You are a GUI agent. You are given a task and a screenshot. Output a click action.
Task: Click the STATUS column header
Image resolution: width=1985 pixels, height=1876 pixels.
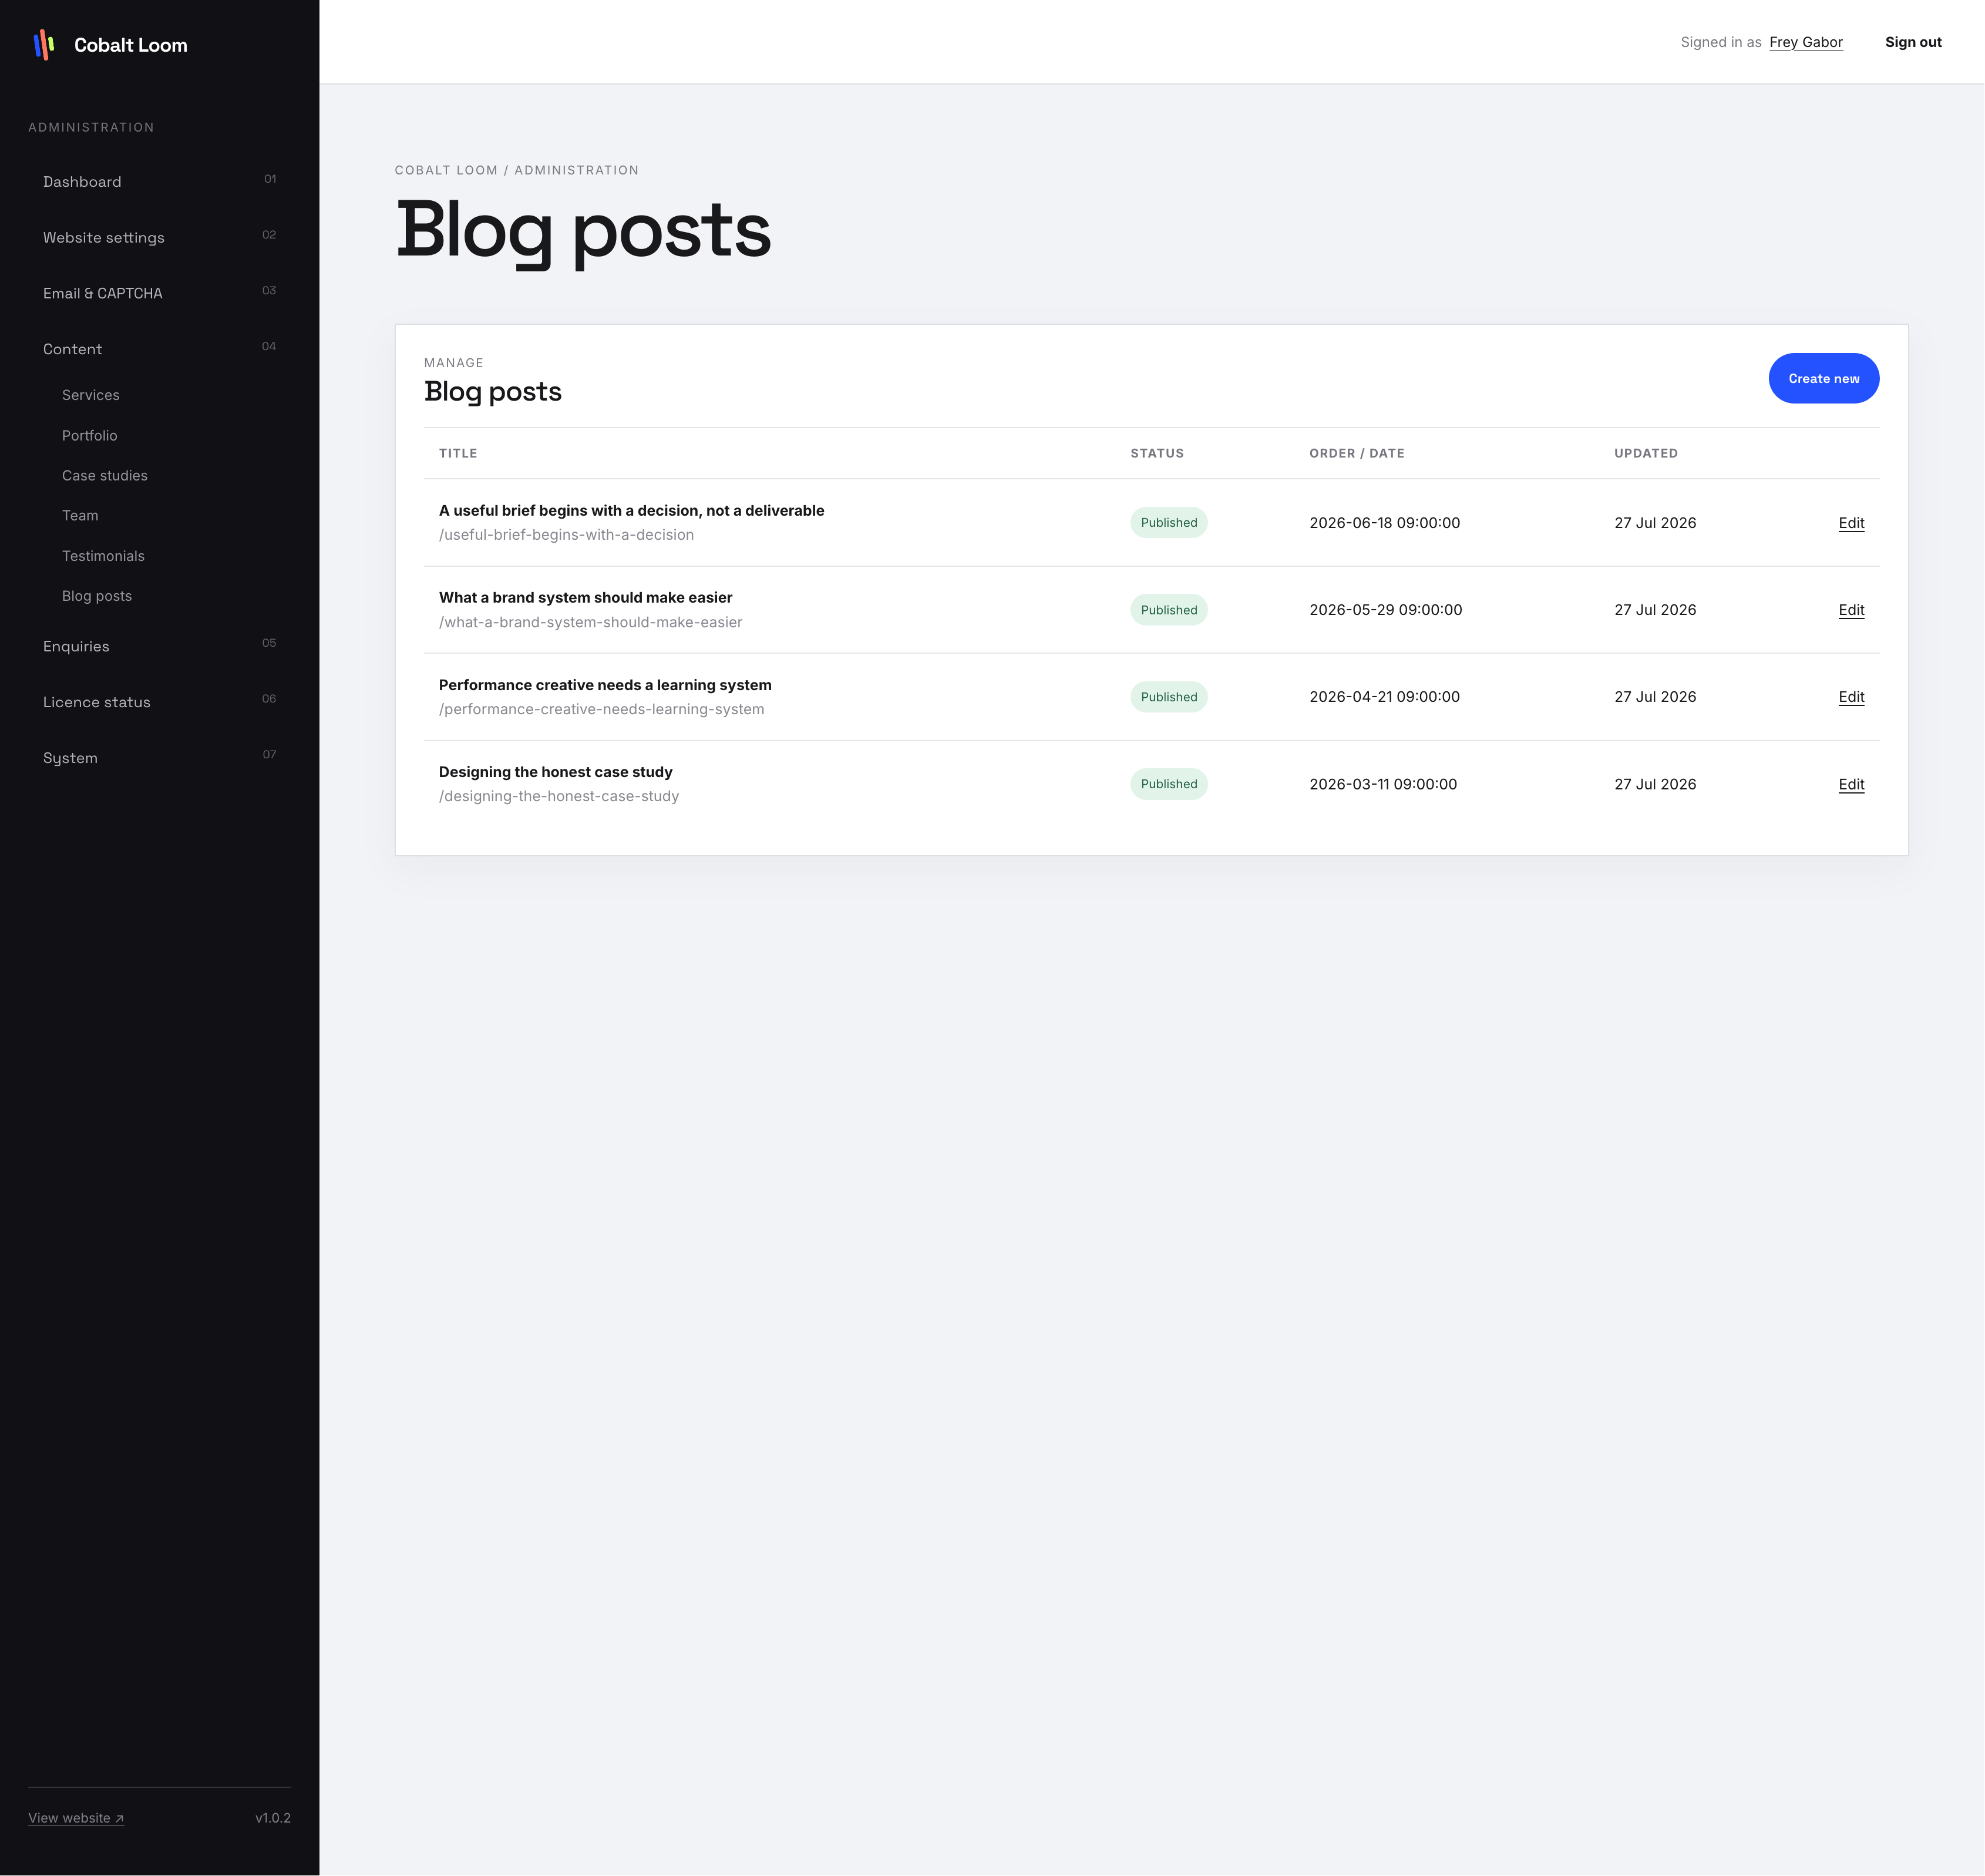(1156, 453)
